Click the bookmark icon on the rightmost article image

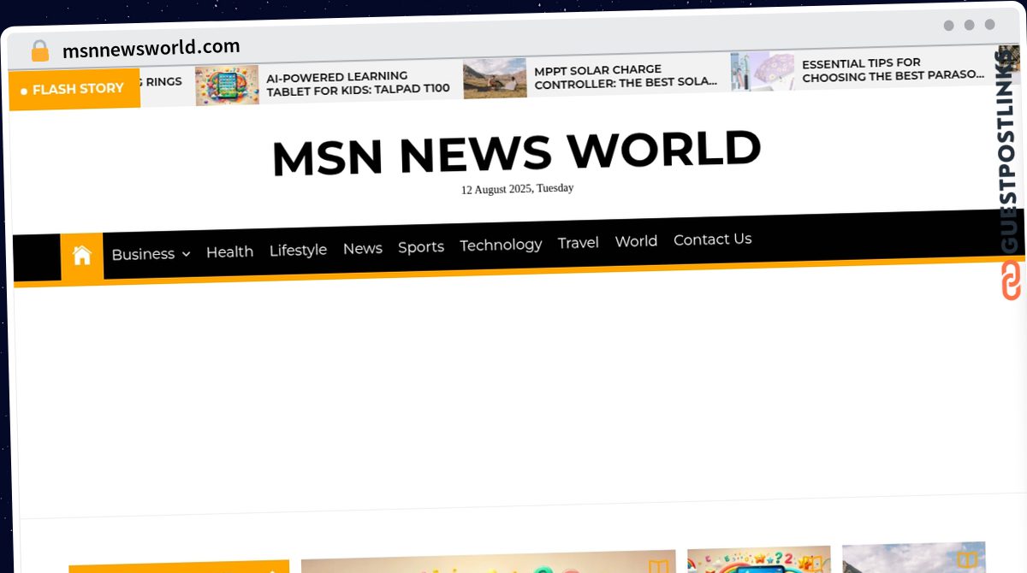(966, 561)
